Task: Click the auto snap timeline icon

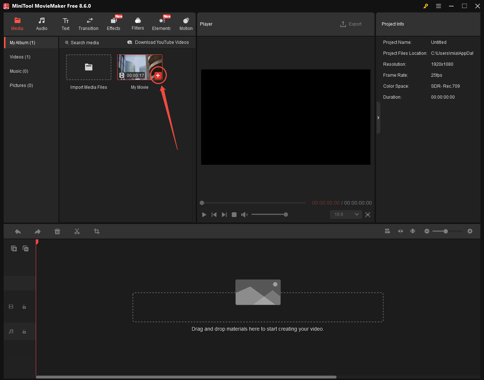Action: (387, 231)
